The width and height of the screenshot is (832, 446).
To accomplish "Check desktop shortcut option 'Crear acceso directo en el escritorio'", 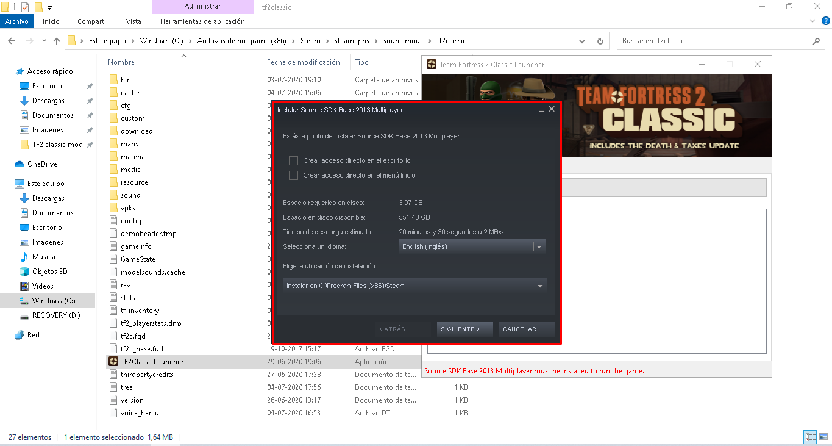I will [293, 160].
